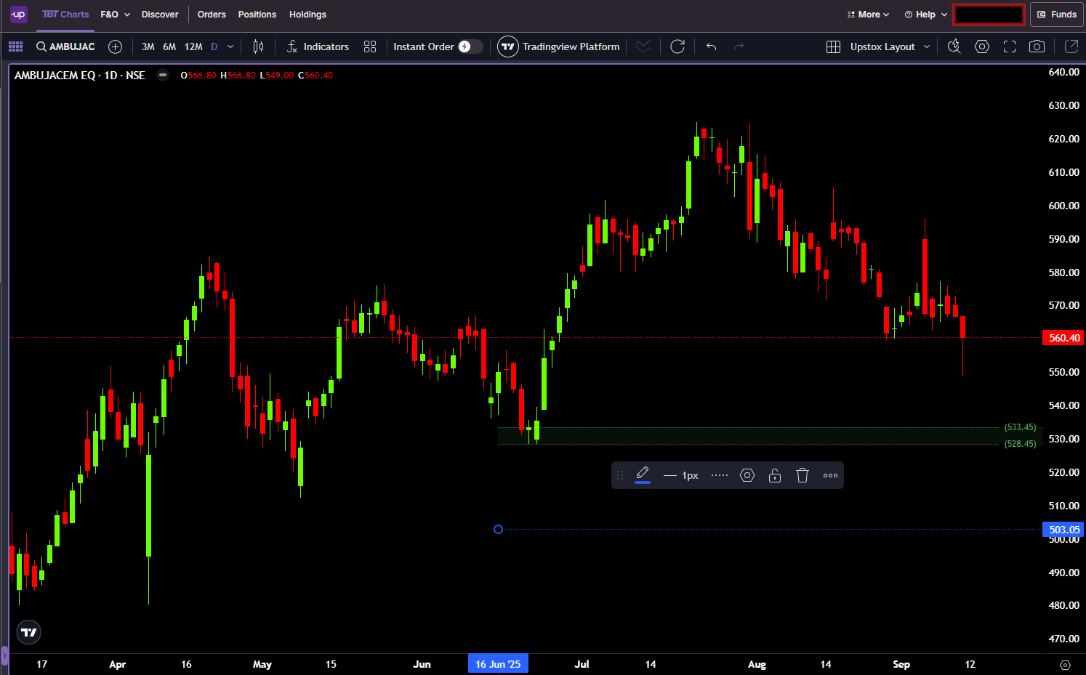
Task: Click the Funds button
Action: pos(1057,15)
